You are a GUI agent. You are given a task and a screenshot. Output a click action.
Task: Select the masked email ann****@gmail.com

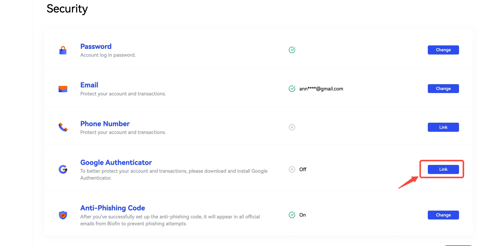pyautogui.click(x=321, y=89)
